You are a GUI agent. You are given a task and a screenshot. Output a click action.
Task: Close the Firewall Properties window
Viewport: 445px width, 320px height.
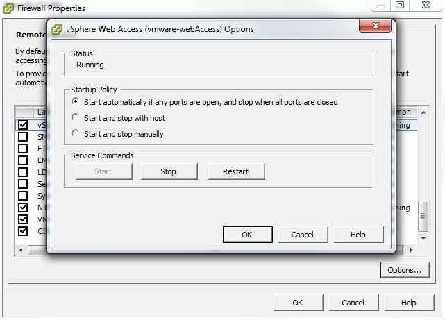(x=426, y=6)
